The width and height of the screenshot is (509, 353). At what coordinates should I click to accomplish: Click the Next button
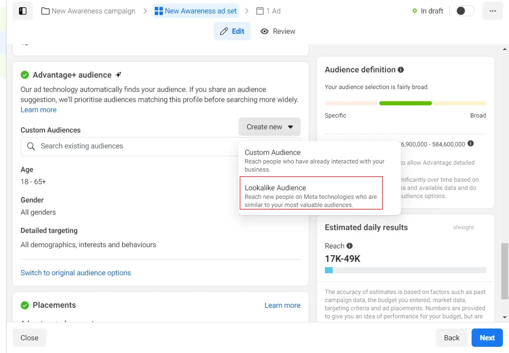pyautogui.click(x=487, y=338)
